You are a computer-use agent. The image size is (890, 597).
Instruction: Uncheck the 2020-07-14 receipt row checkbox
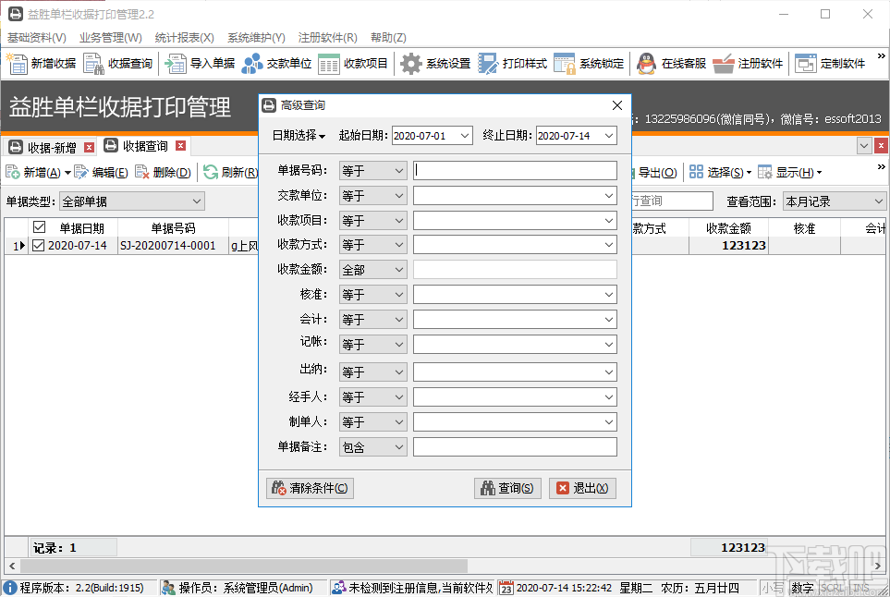pyautogui.click(x=39, y=246)
